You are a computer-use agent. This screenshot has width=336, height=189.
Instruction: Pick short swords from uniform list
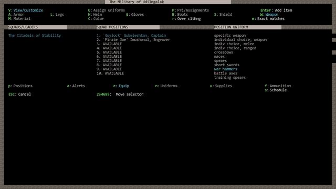[x=227, y=65]
